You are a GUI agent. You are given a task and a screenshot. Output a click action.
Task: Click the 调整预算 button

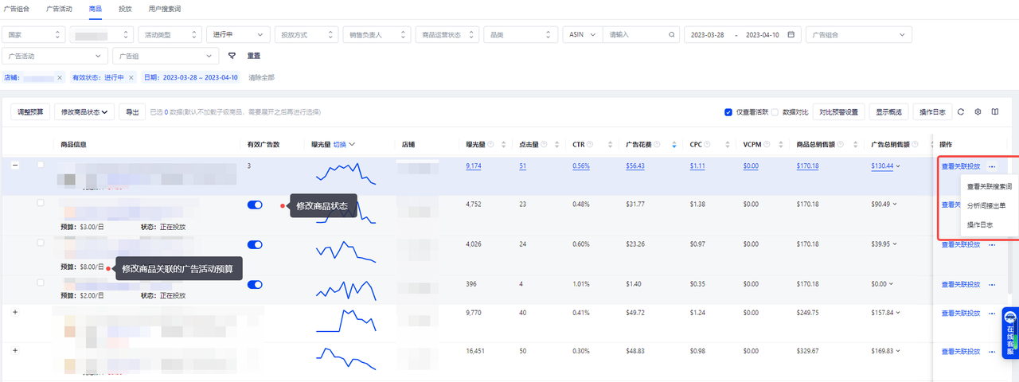(31, 112)
